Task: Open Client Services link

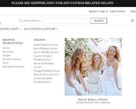Action: tap(118, 11)
